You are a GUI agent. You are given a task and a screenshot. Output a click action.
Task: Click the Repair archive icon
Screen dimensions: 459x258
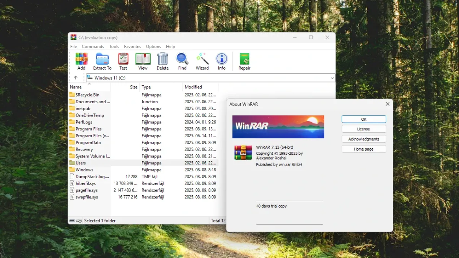[x=244, y=61]
